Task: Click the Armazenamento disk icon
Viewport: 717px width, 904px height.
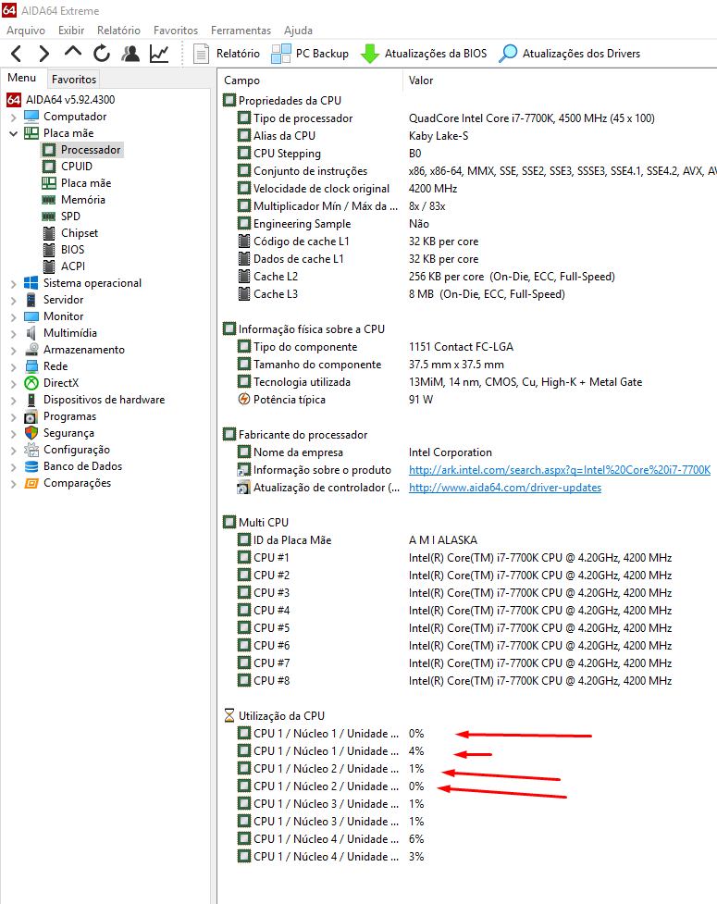Action: click(x=31, y=350)
